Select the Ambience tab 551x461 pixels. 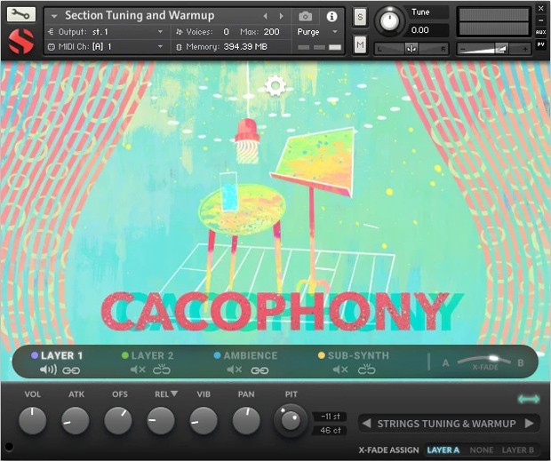[245, 355]
